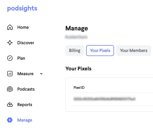This screenshot has width=153, height=136.
Task: Expand the Measure submenu chevron
Action: pos(41,74)
